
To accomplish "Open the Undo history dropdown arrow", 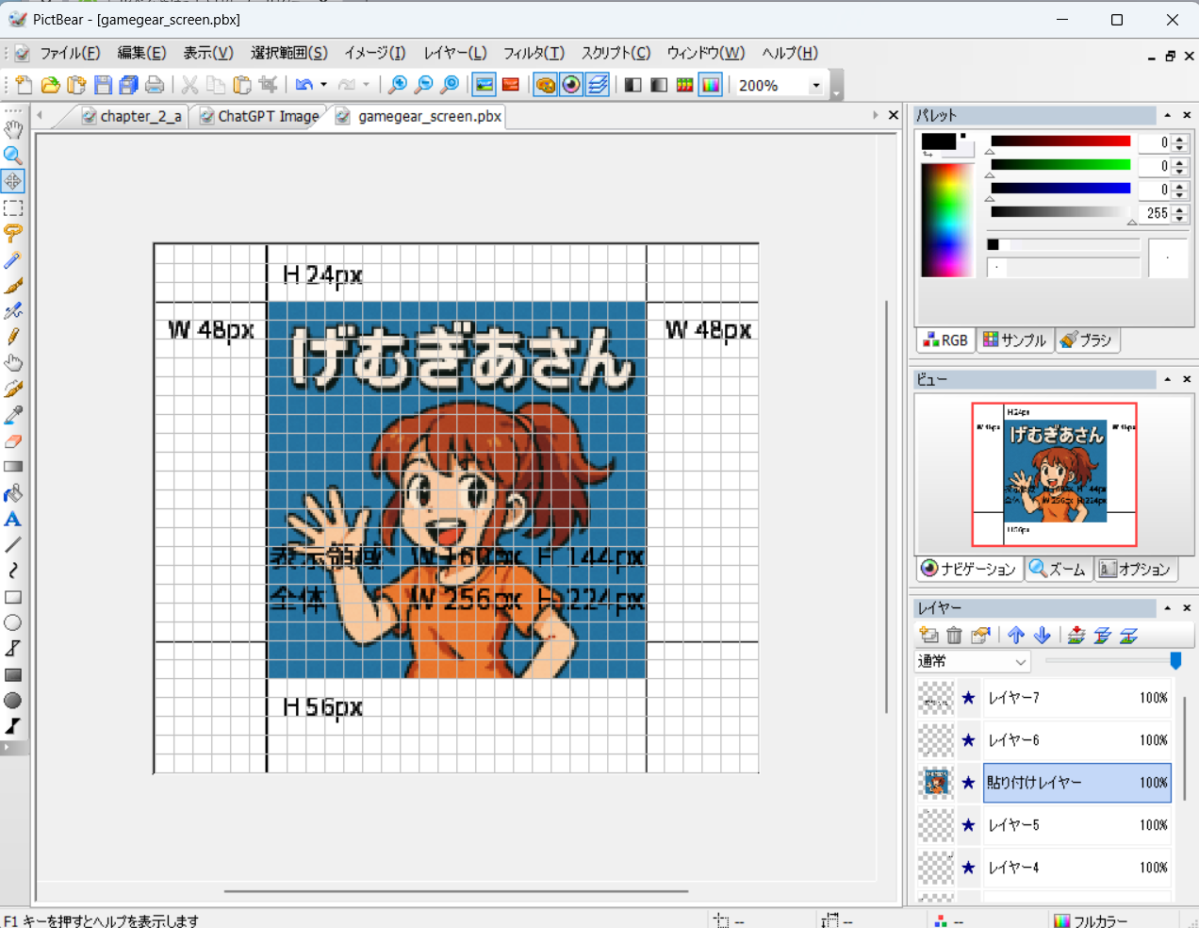I will click(324, 85).
